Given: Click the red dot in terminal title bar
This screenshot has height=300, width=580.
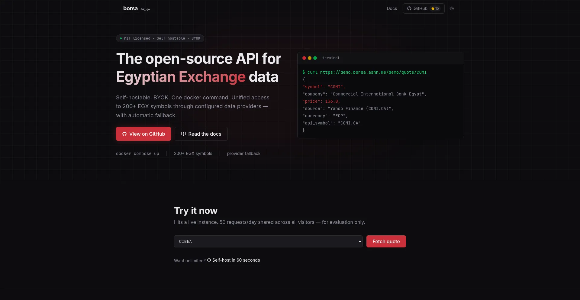Looking at the screenshot, I should (x=304, y=58).
